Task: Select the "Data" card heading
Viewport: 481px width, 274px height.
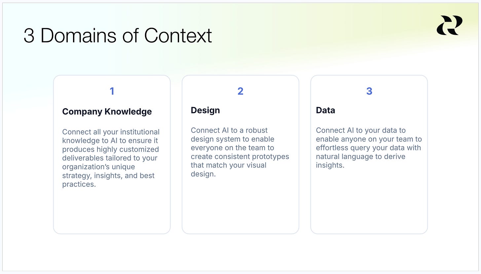Action: point(325,110)
